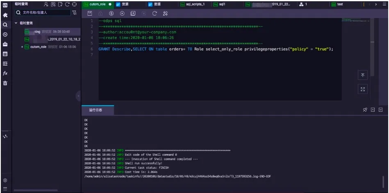
Task: Click the locate crosshair icon in panel header
Action: click(75, 4)
